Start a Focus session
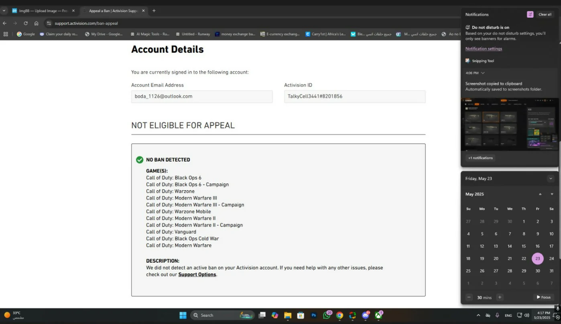The width and height of the screenshot is (561, 324). [543, 297]
